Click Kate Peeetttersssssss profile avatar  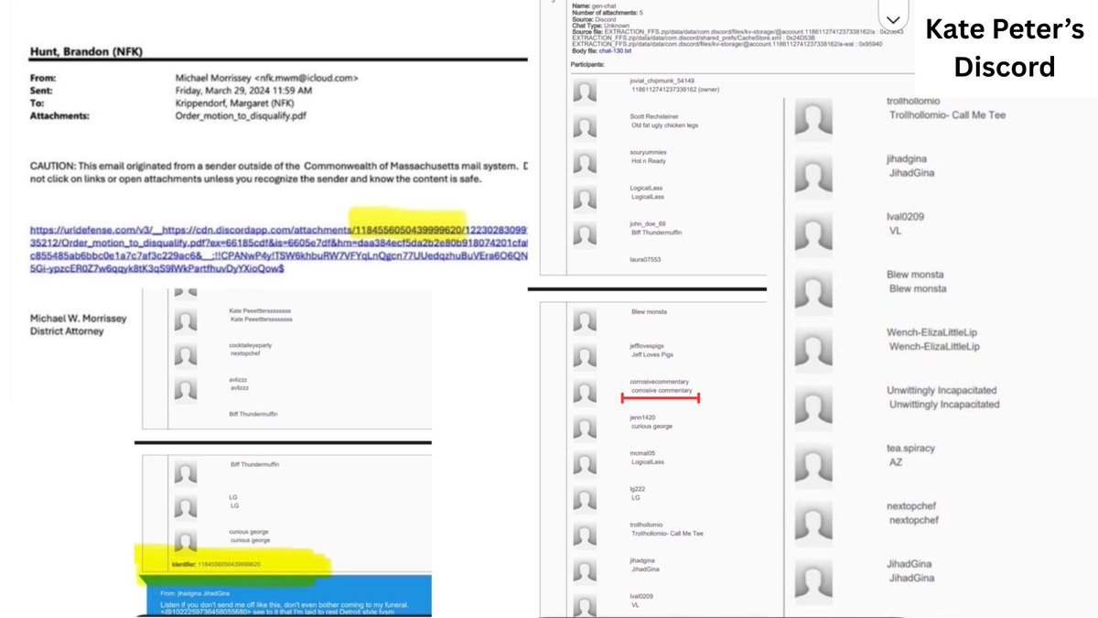186,320
